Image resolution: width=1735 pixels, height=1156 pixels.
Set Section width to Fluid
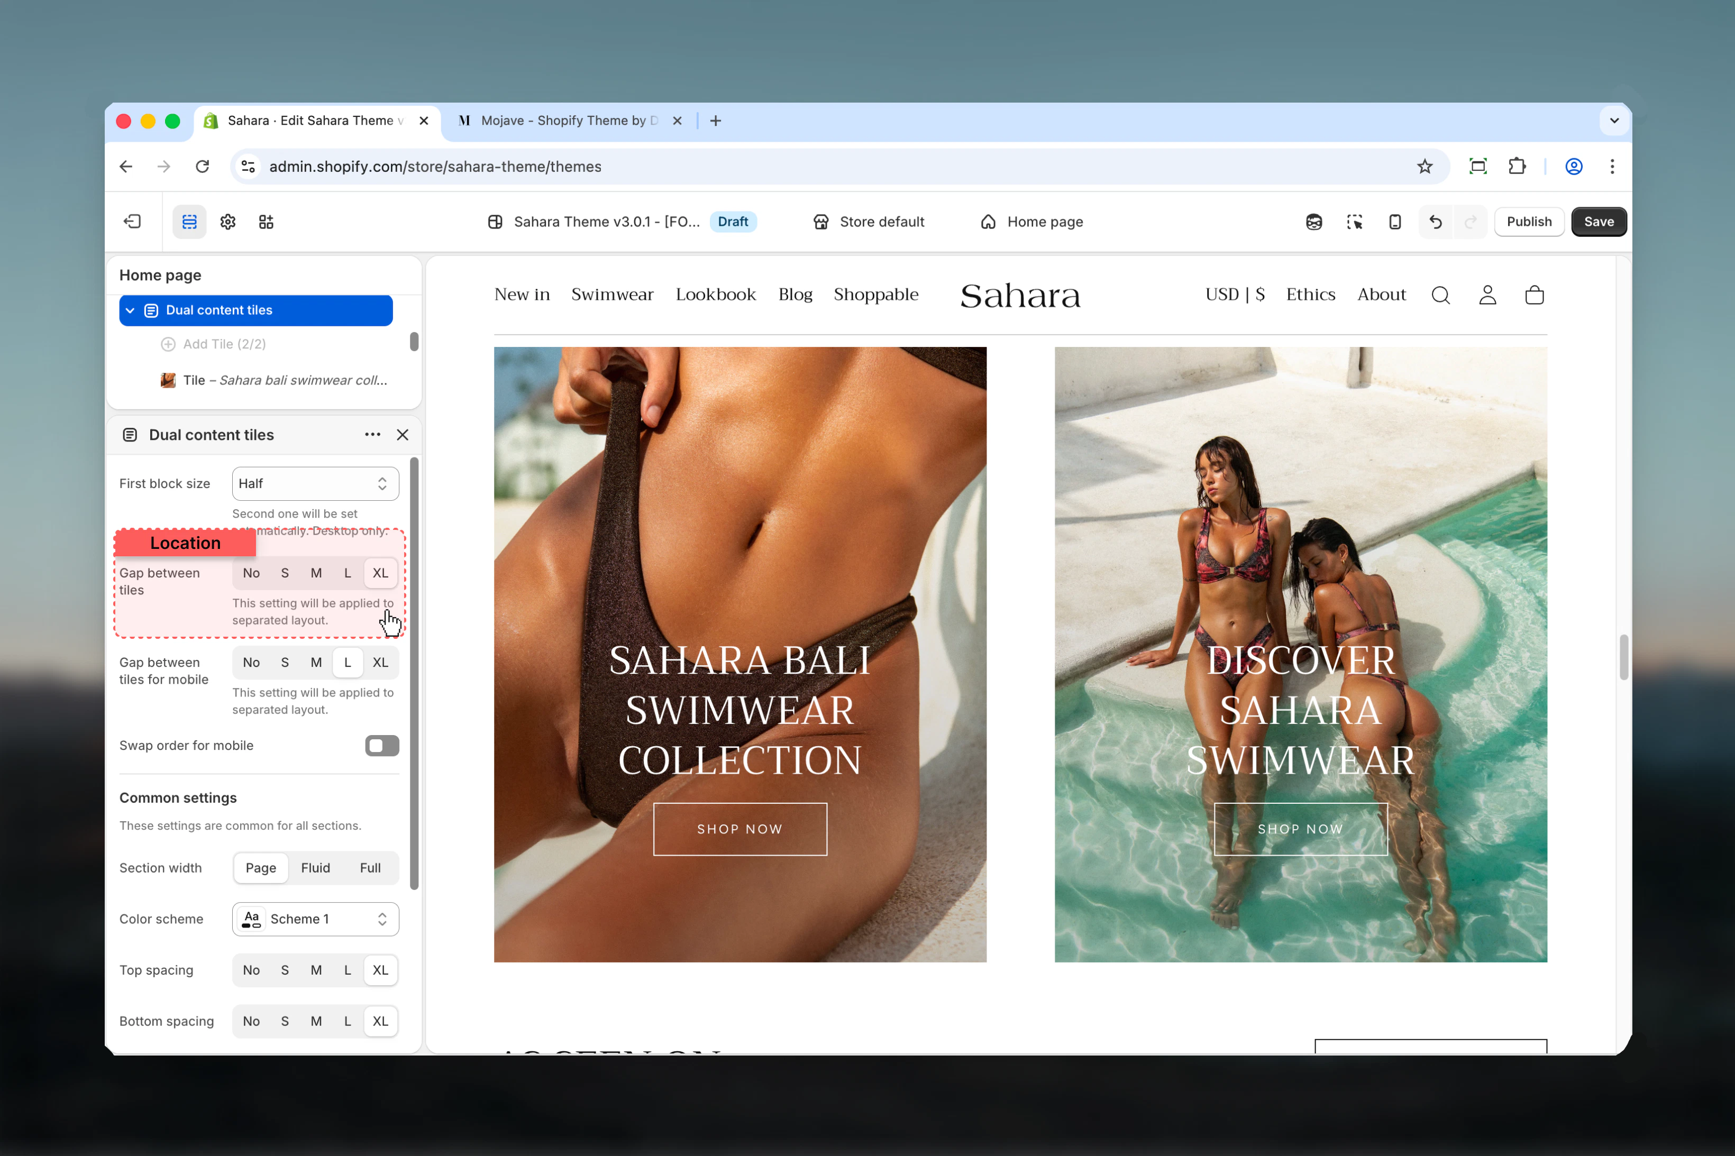click(x=316, y=868)
